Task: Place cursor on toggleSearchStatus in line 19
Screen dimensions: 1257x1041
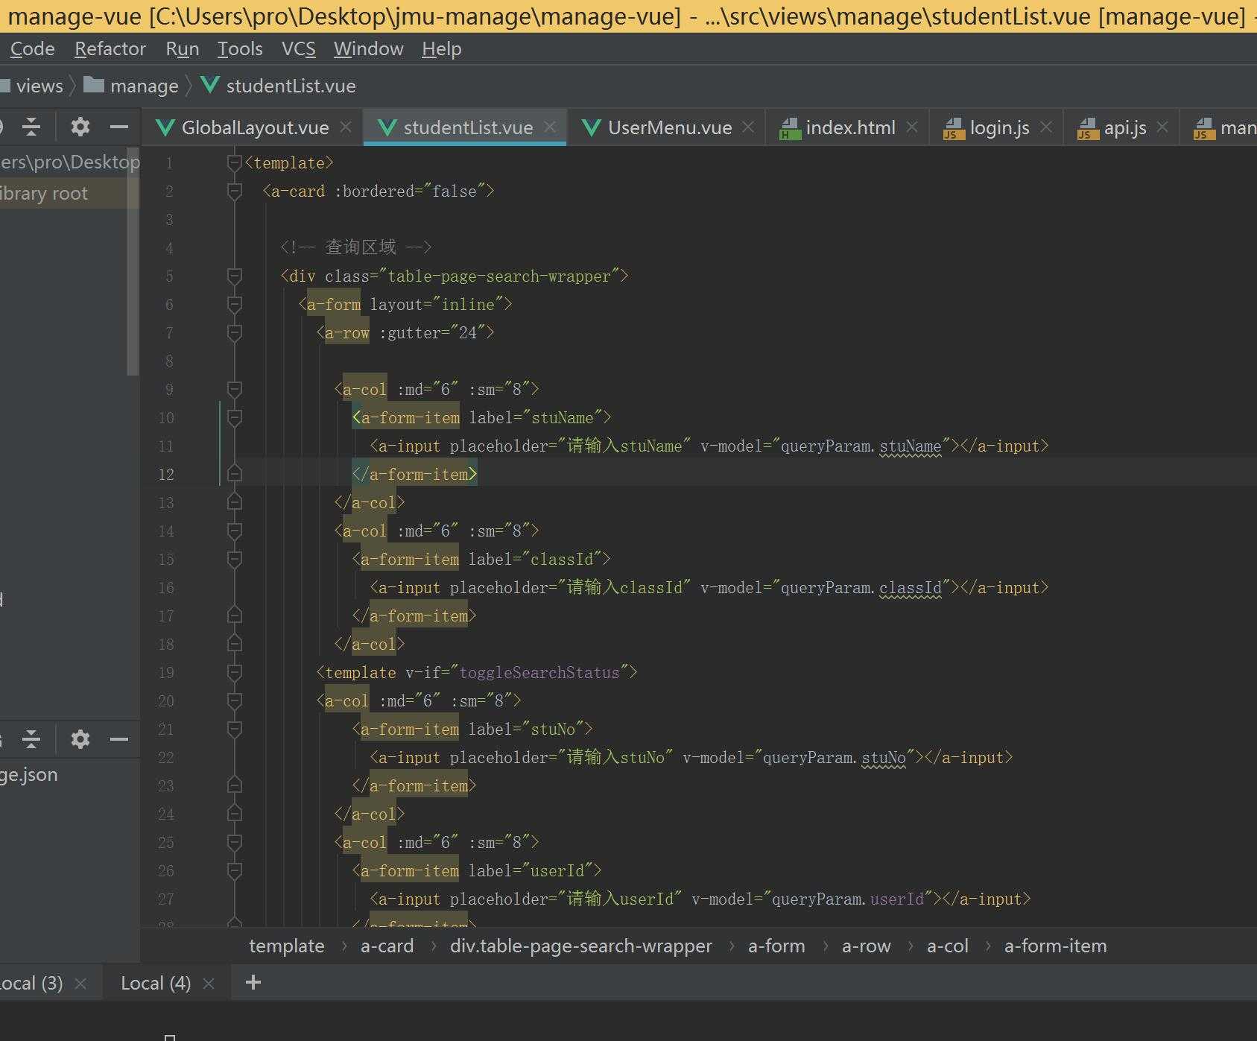Action: click(x=539, y=672)
